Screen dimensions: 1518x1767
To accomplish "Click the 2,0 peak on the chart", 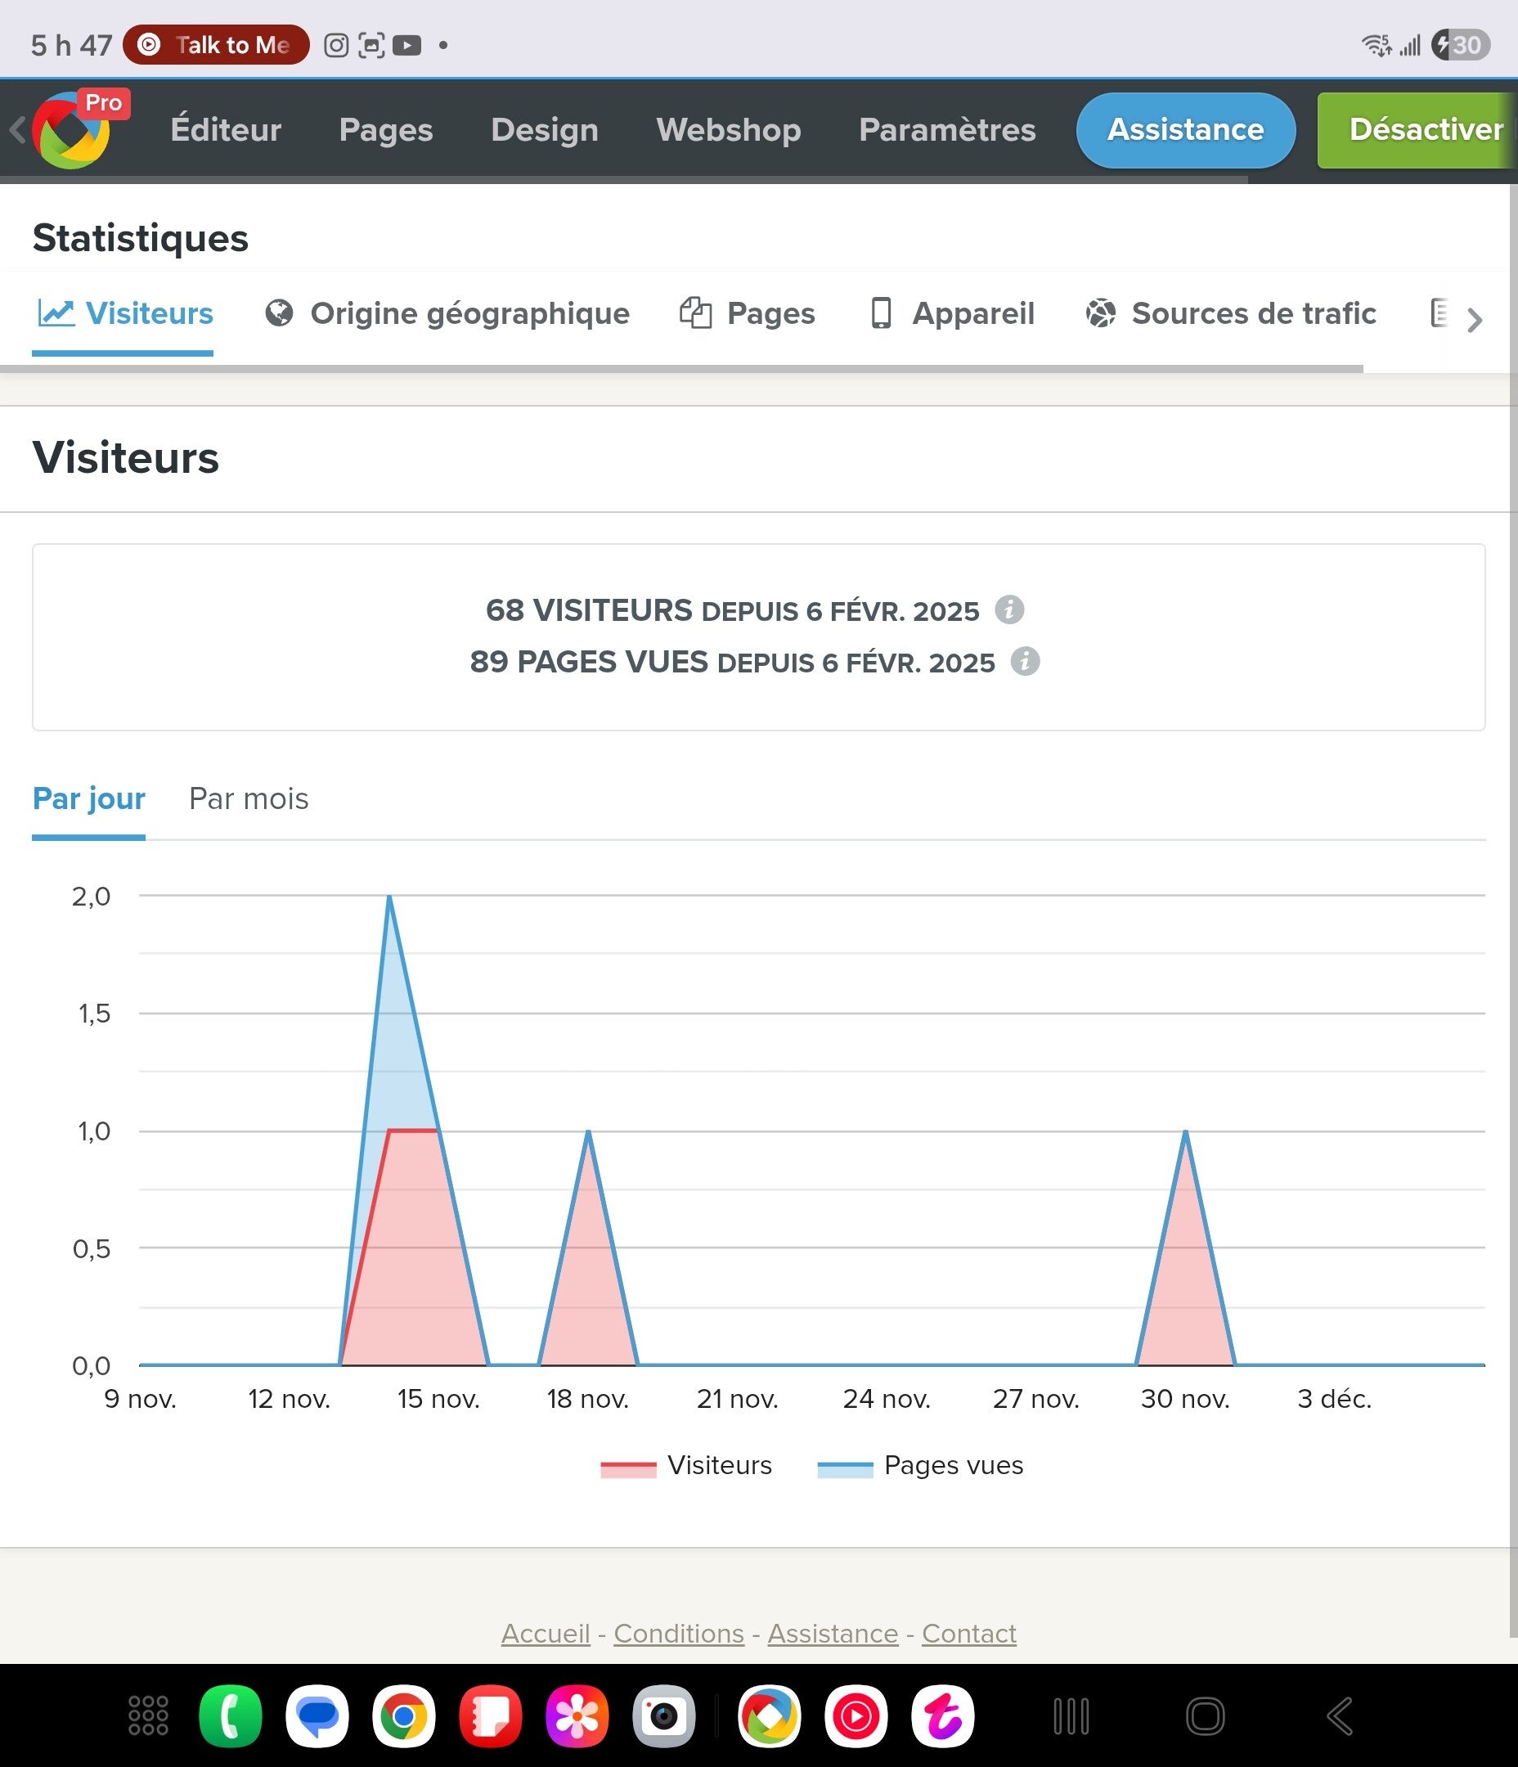I will 390,897.
